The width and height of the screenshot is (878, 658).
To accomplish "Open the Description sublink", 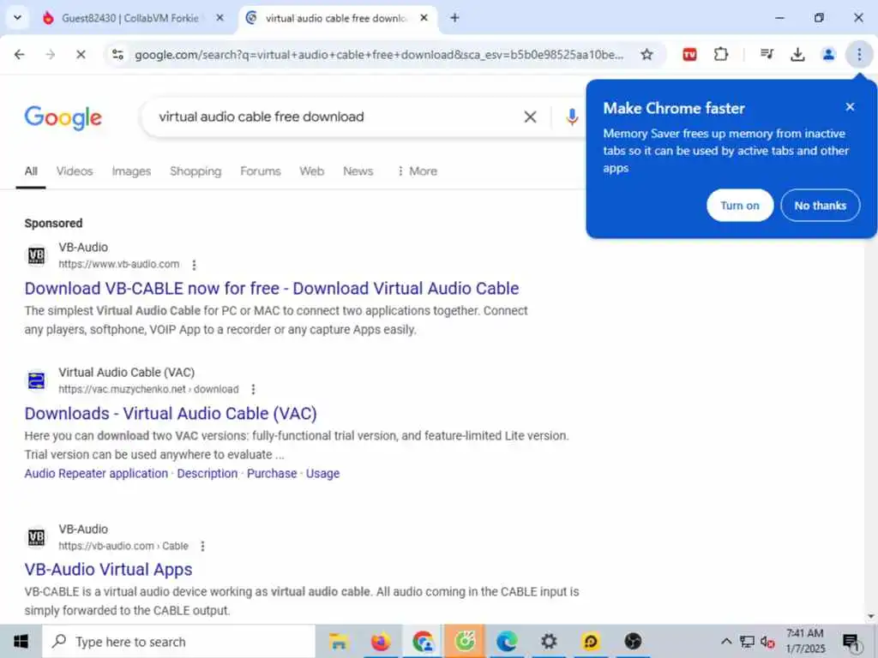I will point(207,473).
